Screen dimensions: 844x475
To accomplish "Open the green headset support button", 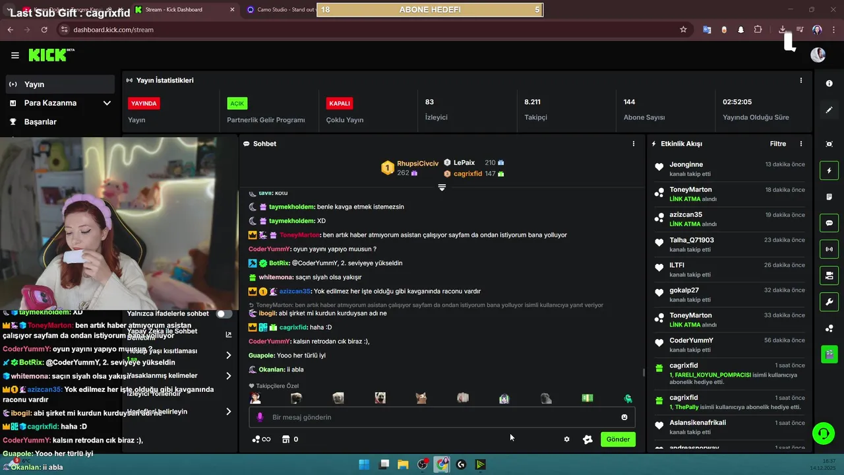I will (x=823, y=433).
